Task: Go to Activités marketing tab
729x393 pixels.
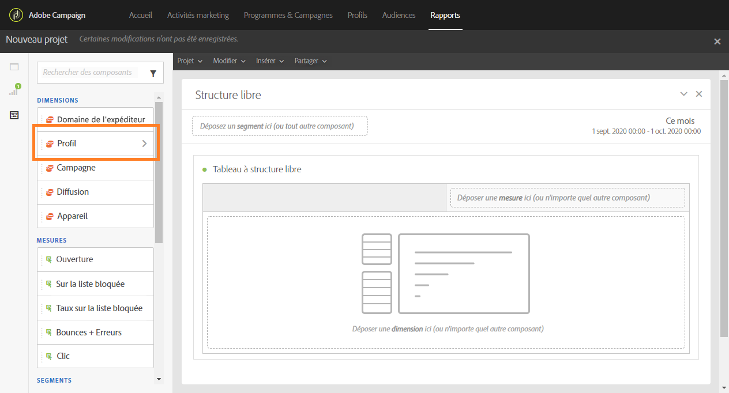Action: coord(198,15)
